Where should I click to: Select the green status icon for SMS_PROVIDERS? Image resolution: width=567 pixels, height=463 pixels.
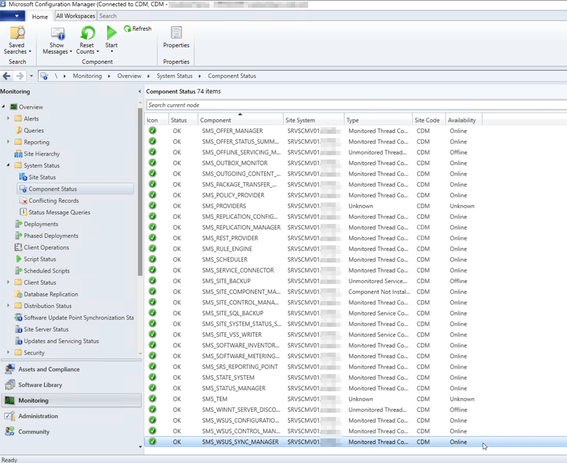click(152, 206)
